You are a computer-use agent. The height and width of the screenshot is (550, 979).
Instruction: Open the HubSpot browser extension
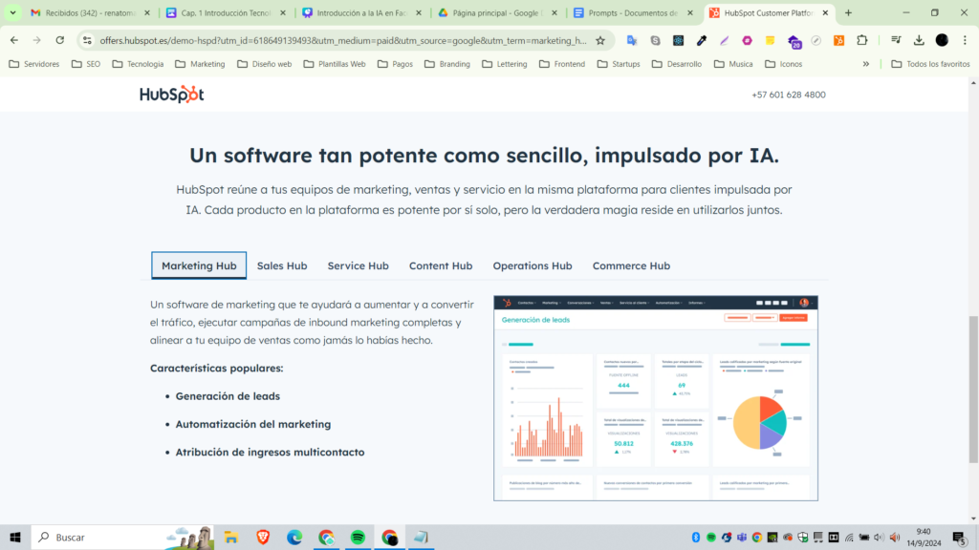pyautogui.click(x=838, y=40)
